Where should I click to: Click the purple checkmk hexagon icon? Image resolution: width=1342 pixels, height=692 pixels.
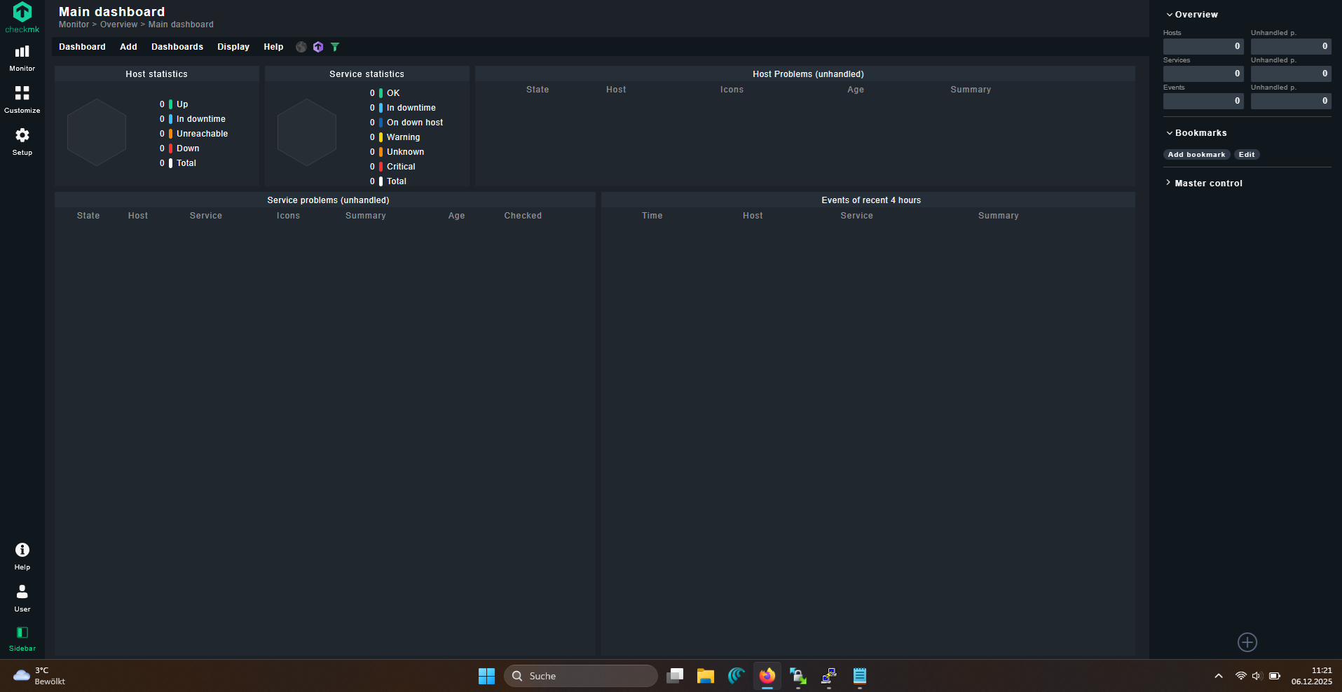pos(318,47)
